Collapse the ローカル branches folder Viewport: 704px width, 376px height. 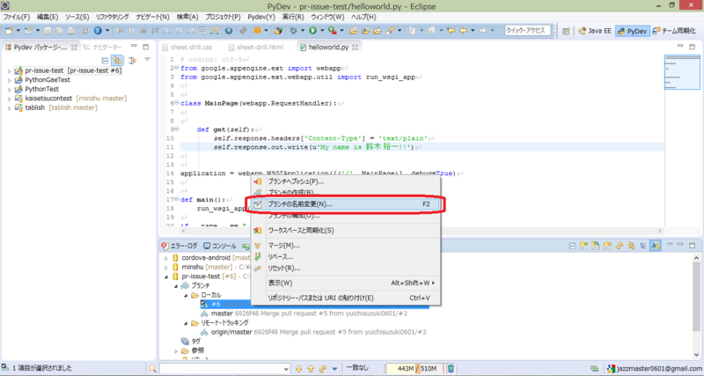click(186, 296)
